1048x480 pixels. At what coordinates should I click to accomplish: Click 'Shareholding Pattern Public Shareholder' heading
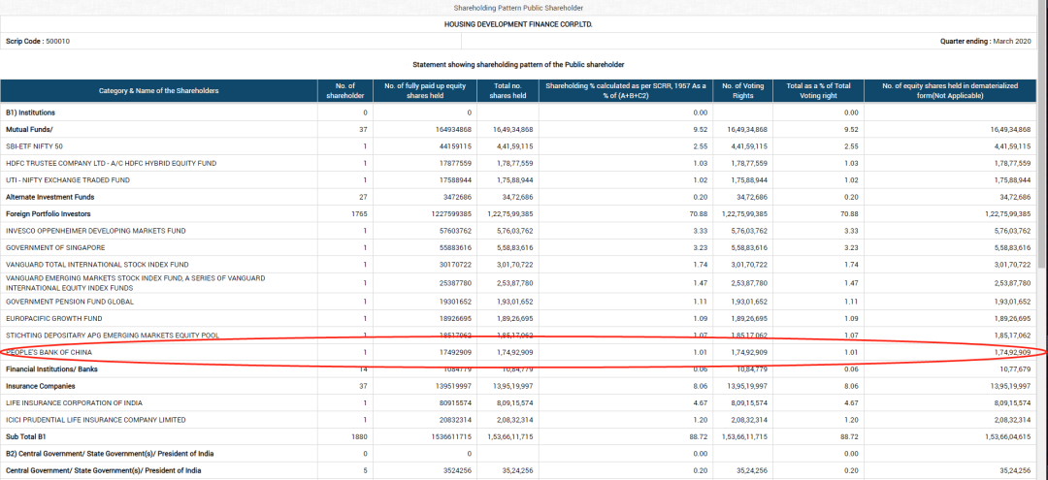pos(518,8)
